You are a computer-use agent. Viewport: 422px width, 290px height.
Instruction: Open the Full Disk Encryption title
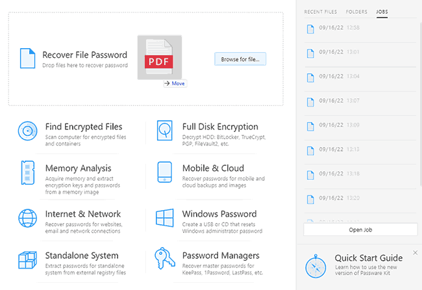click(x=220, y=127)
